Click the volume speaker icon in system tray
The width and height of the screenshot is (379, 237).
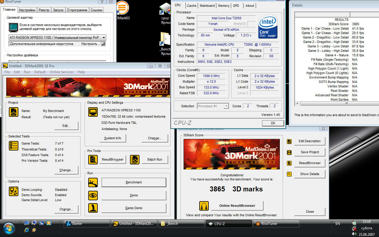coord(354,234)
